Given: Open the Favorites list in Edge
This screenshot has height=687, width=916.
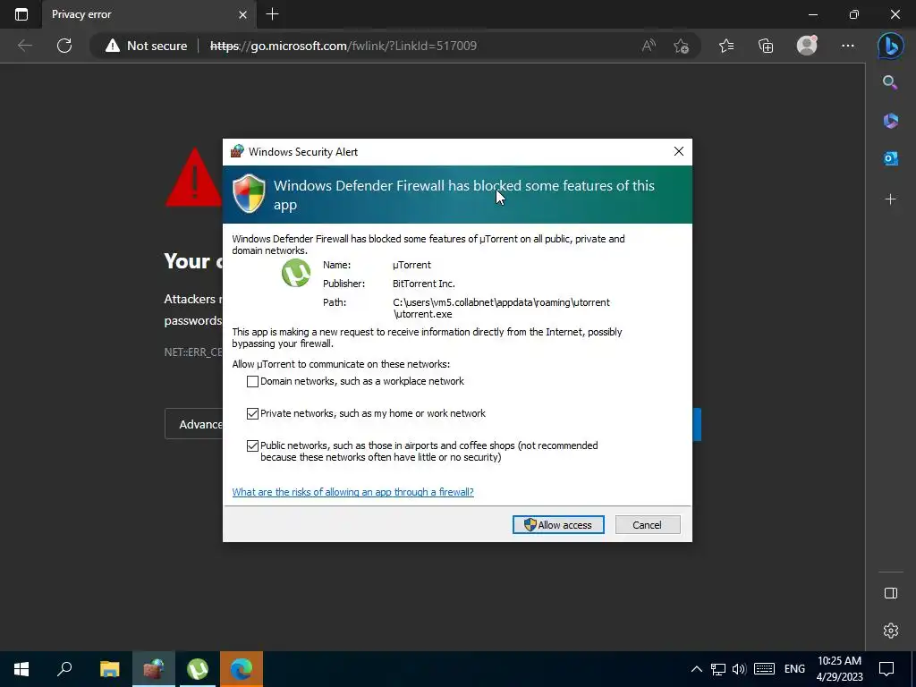Looking at the screenshot, I should pyautogui.click(x=726, y=46).
